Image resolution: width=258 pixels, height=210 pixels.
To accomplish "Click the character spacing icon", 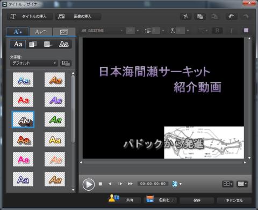I will point(173,31).
